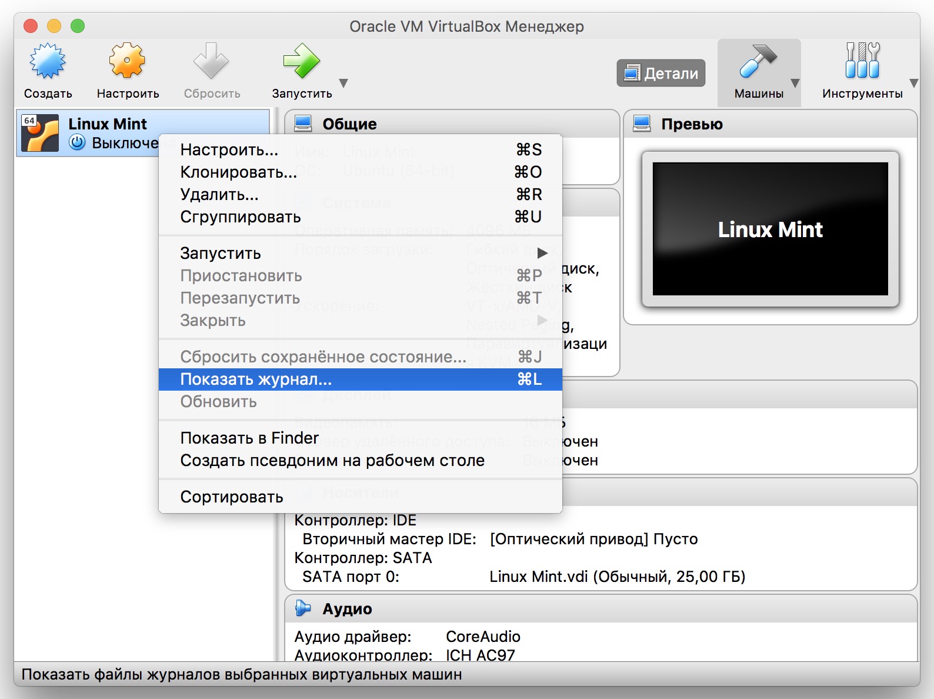Image resolution: width=934 pixels, height=699 pixels.
Task: Select the Машины hammer tool icon
Action: click(x=758, y=61)
